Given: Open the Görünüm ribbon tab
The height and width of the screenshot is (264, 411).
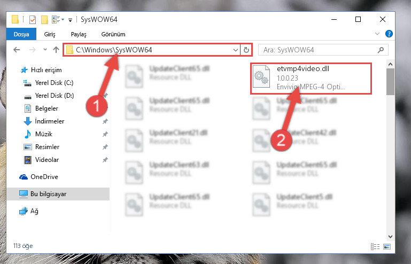Looking at the screenshot, I should tap(113, 34).
